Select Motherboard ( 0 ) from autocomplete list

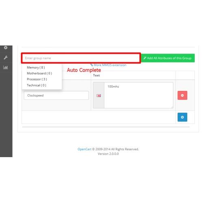39,73
